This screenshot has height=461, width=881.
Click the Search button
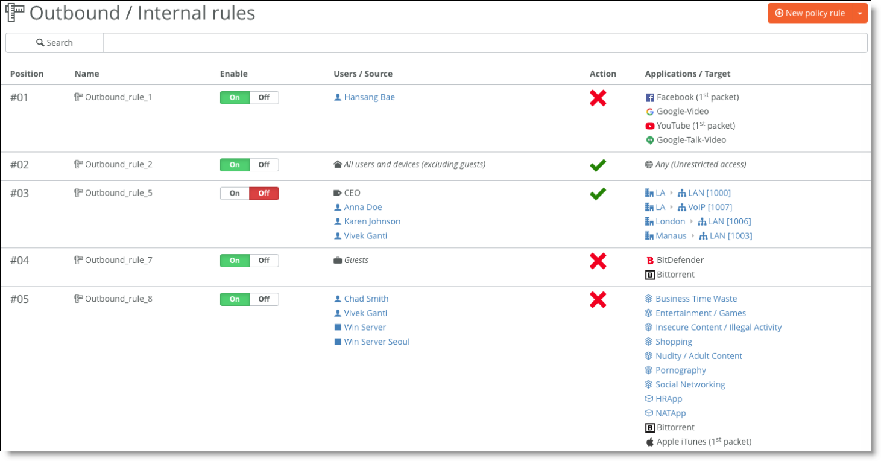tap(54, 43)
